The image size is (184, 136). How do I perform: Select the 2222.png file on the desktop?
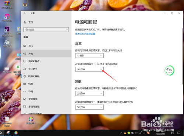tap(7, 70)
